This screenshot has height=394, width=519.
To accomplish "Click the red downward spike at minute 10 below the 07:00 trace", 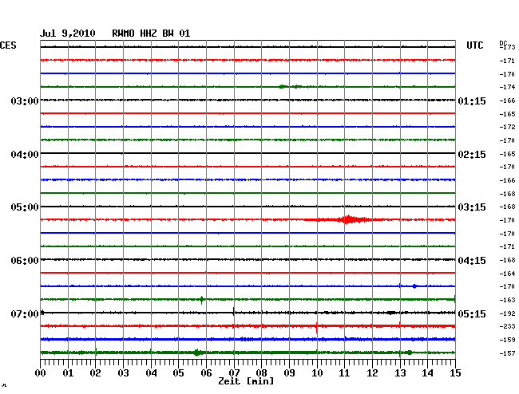I will click(x=317, y=328).
